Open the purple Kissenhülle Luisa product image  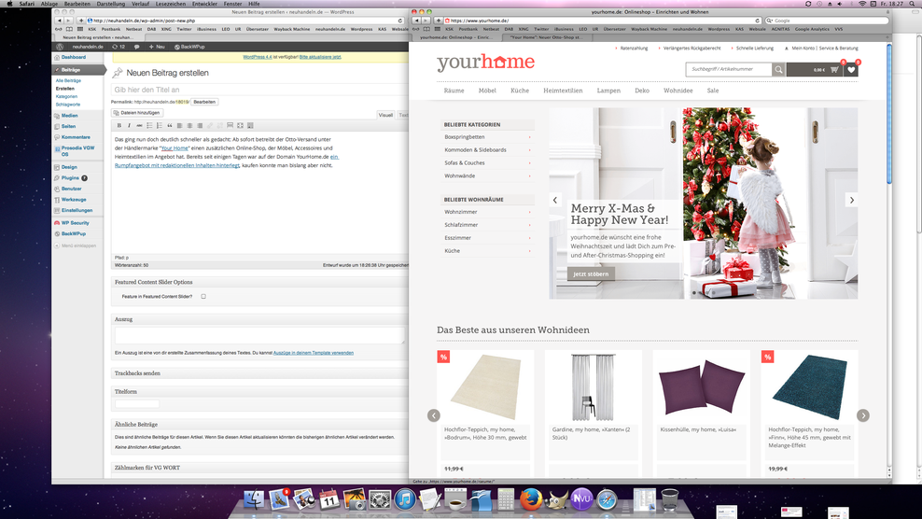pyautogui.click(x=702, y=386)
